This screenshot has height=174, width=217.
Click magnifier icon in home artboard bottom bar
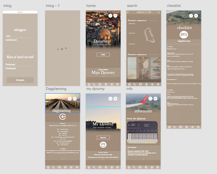(94, 84)
